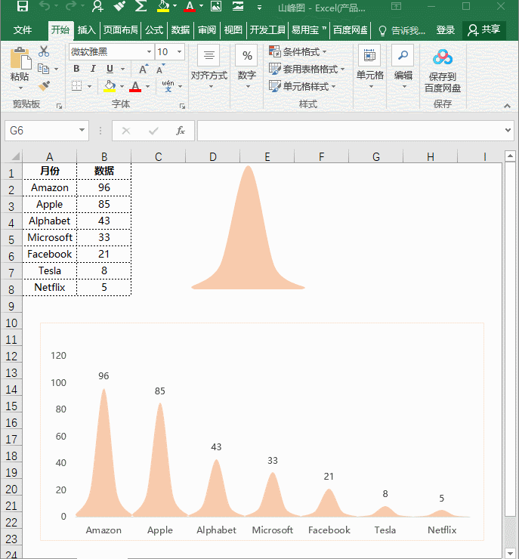Toggle Bold formatting
This screenshot has width=519, height=559.
tap(76, 69)
